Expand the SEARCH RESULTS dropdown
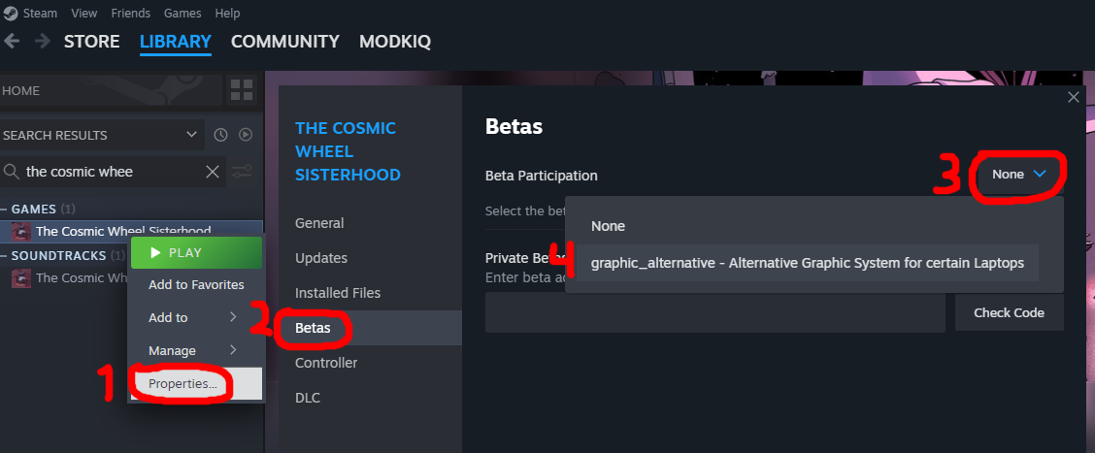 pyautogui.click(x=190, y=135)
